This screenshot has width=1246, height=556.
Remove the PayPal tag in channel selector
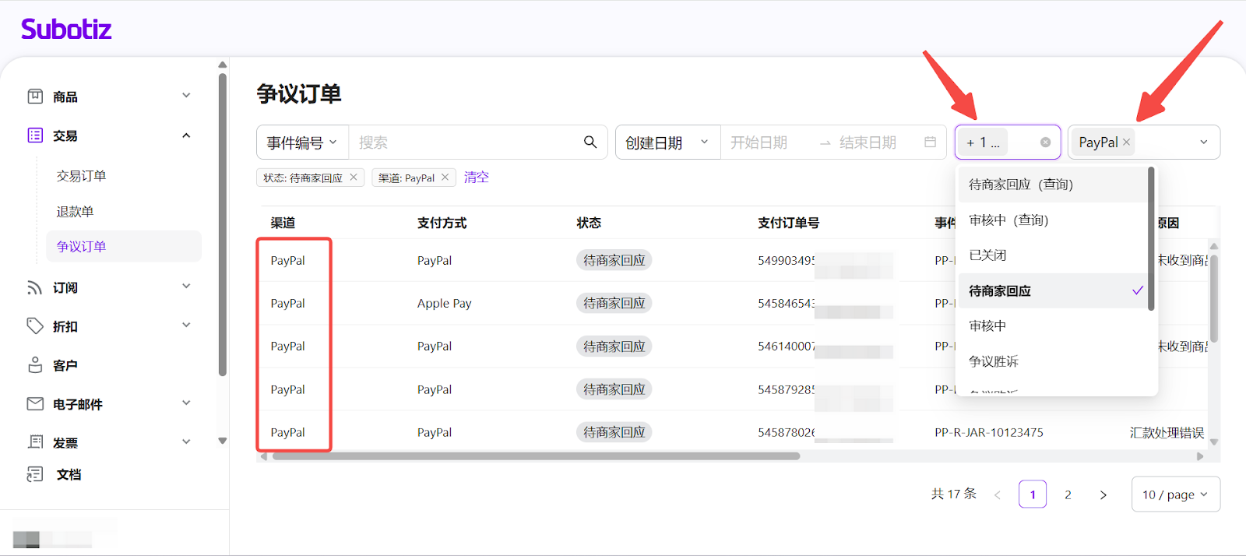tap(1126, 142)
